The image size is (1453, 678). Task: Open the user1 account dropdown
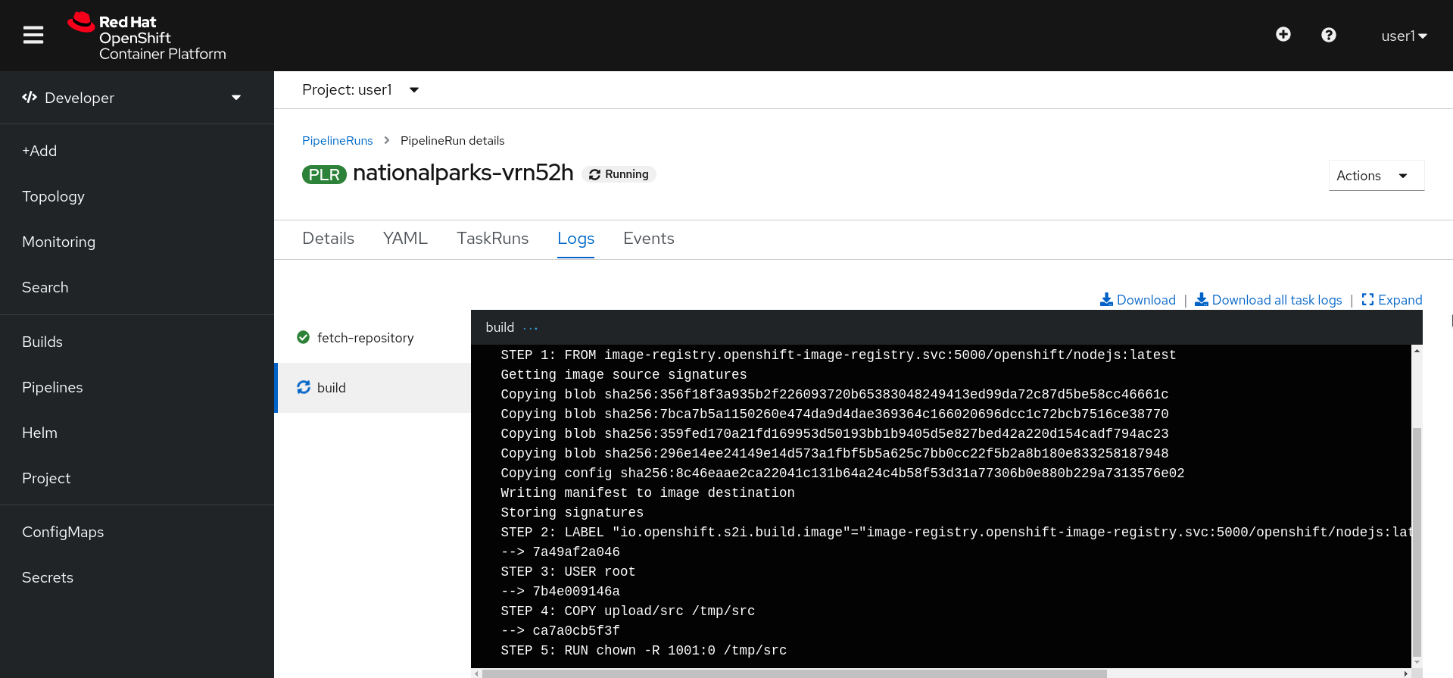1404,36
